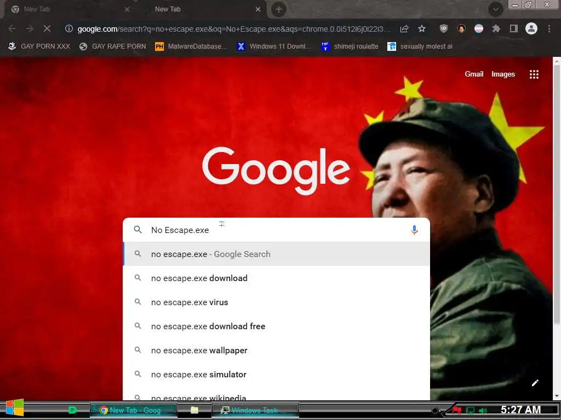Viewport: 561px width, 420px height.
Task: Switch to Windows Task Manager taskbar item
Action: [x=255, y=410]
